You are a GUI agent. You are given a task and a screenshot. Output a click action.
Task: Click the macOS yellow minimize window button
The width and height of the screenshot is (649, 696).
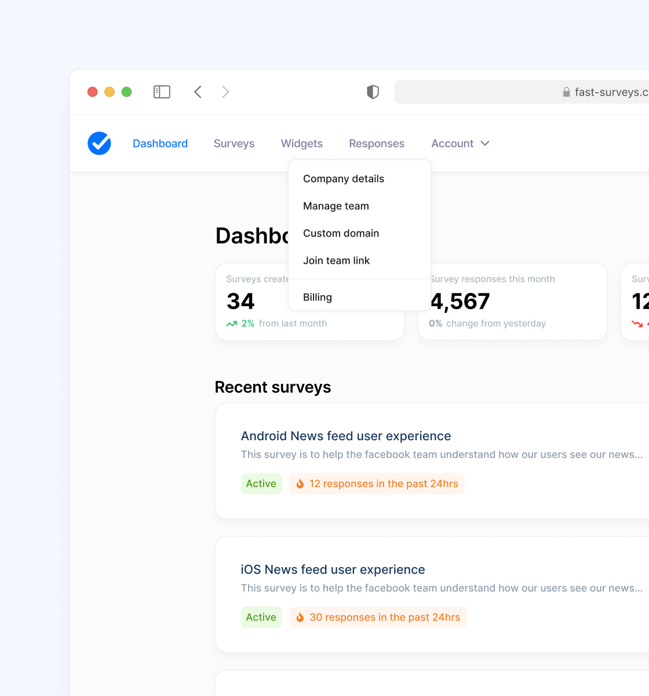pos(110,92)
